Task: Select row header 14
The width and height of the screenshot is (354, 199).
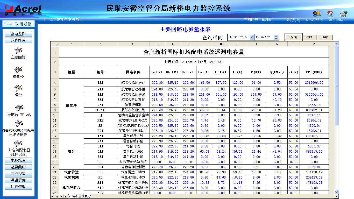Action: 55,136
